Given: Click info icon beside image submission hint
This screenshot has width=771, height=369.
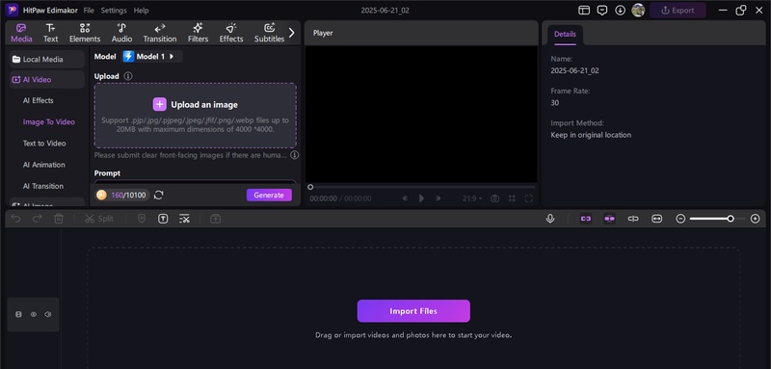Looking at the screenshot, I should (294, 155).
